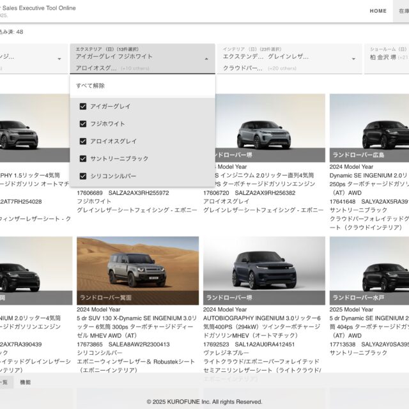Click the 5 dr SUV 130 X-Dynamic SE description
The height and width of the screenshot is (409, 409).
pyautogui.click(x=137, y=327)
